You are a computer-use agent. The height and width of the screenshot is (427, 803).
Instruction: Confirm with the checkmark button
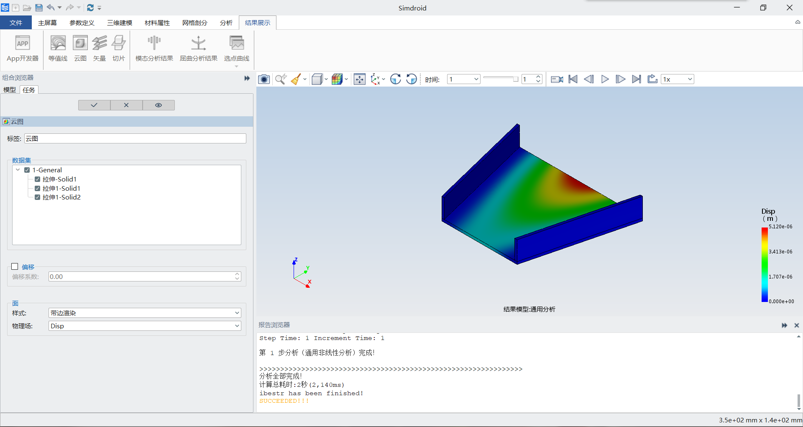point(94,105)
